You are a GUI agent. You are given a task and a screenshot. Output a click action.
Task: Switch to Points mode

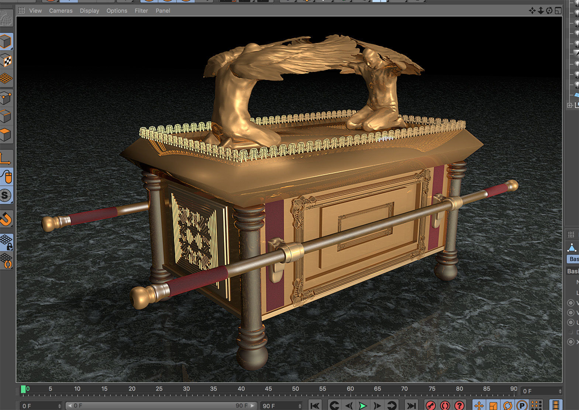tap(6, 98)
